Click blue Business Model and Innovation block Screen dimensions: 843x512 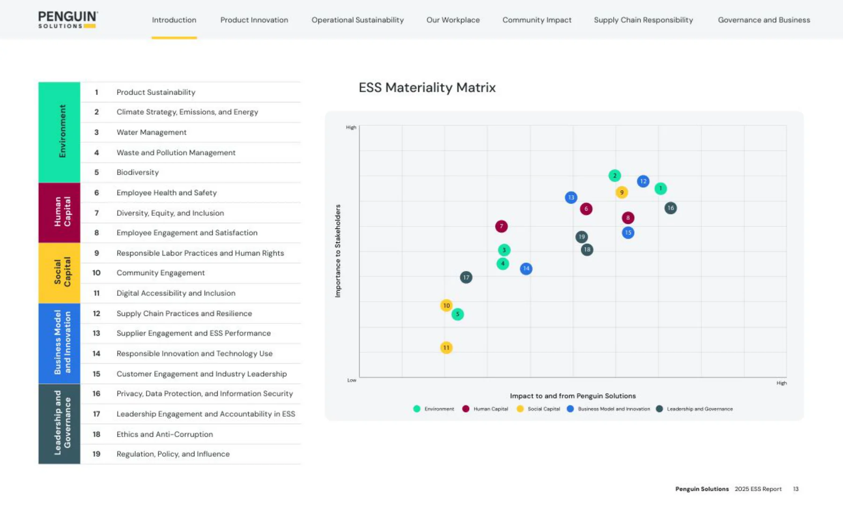coord(59,344)
